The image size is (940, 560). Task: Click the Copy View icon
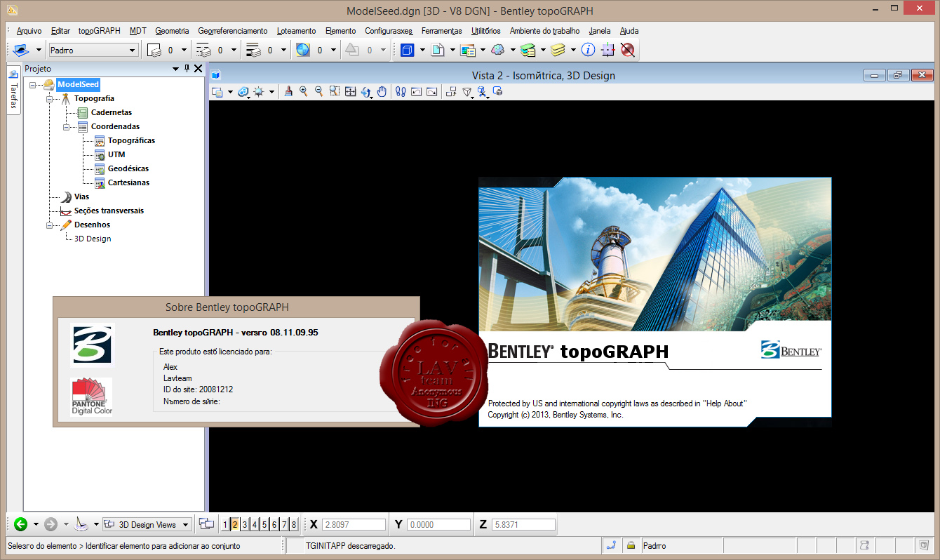click(451, 92)
